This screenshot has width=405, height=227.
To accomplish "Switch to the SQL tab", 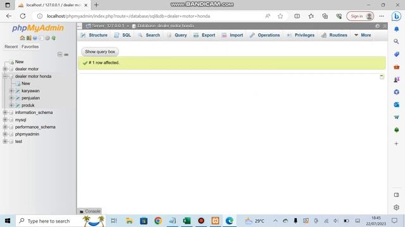I will click(123, 35).
